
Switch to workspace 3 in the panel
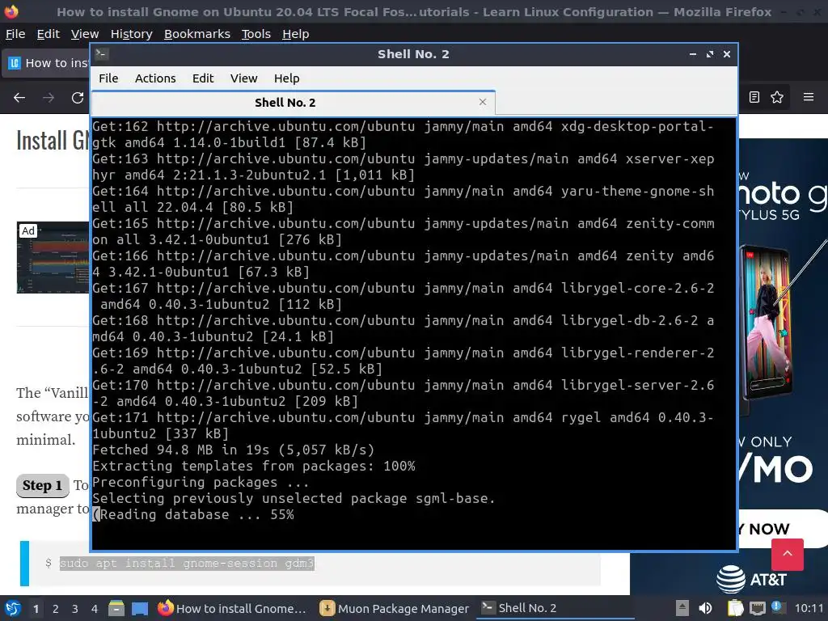click(x=75, y=609)
